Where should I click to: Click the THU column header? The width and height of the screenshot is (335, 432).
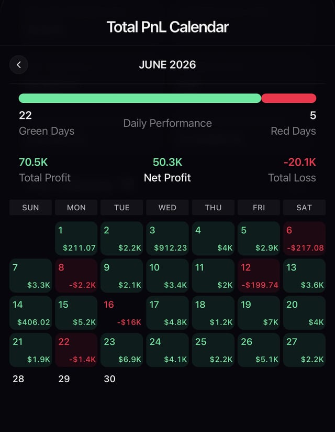coord(213,208)
